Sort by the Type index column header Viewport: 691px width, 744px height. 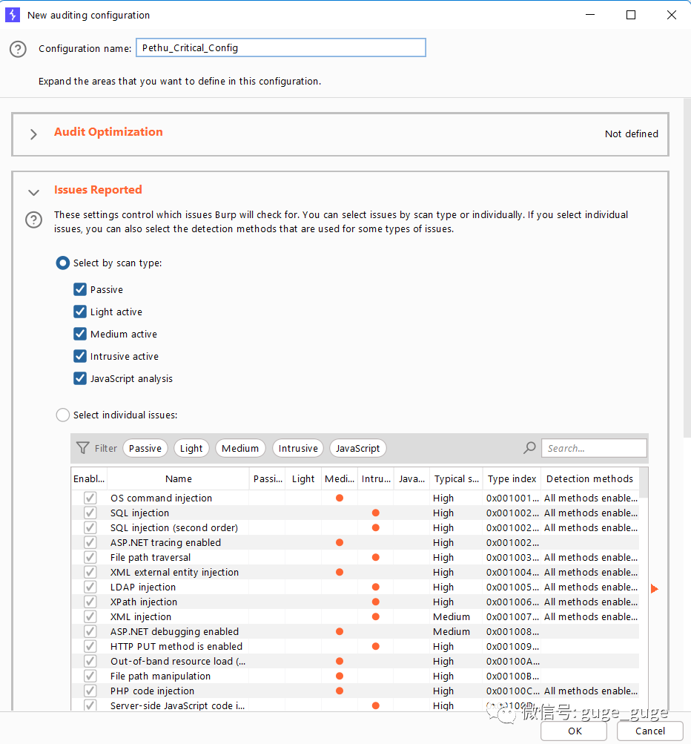coord(512,478)
